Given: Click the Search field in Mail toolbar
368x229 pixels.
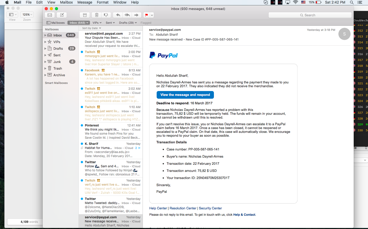Looking at the screenshot, I should [x=310, y=15].
